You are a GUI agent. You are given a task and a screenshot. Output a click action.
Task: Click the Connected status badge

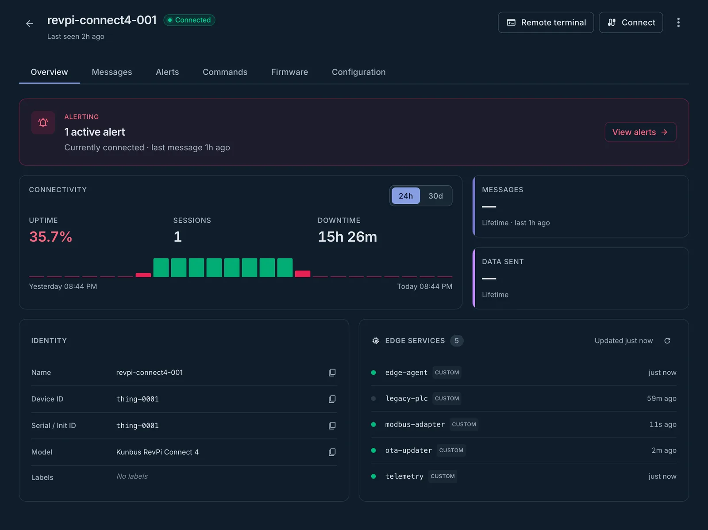click(189, 20)
